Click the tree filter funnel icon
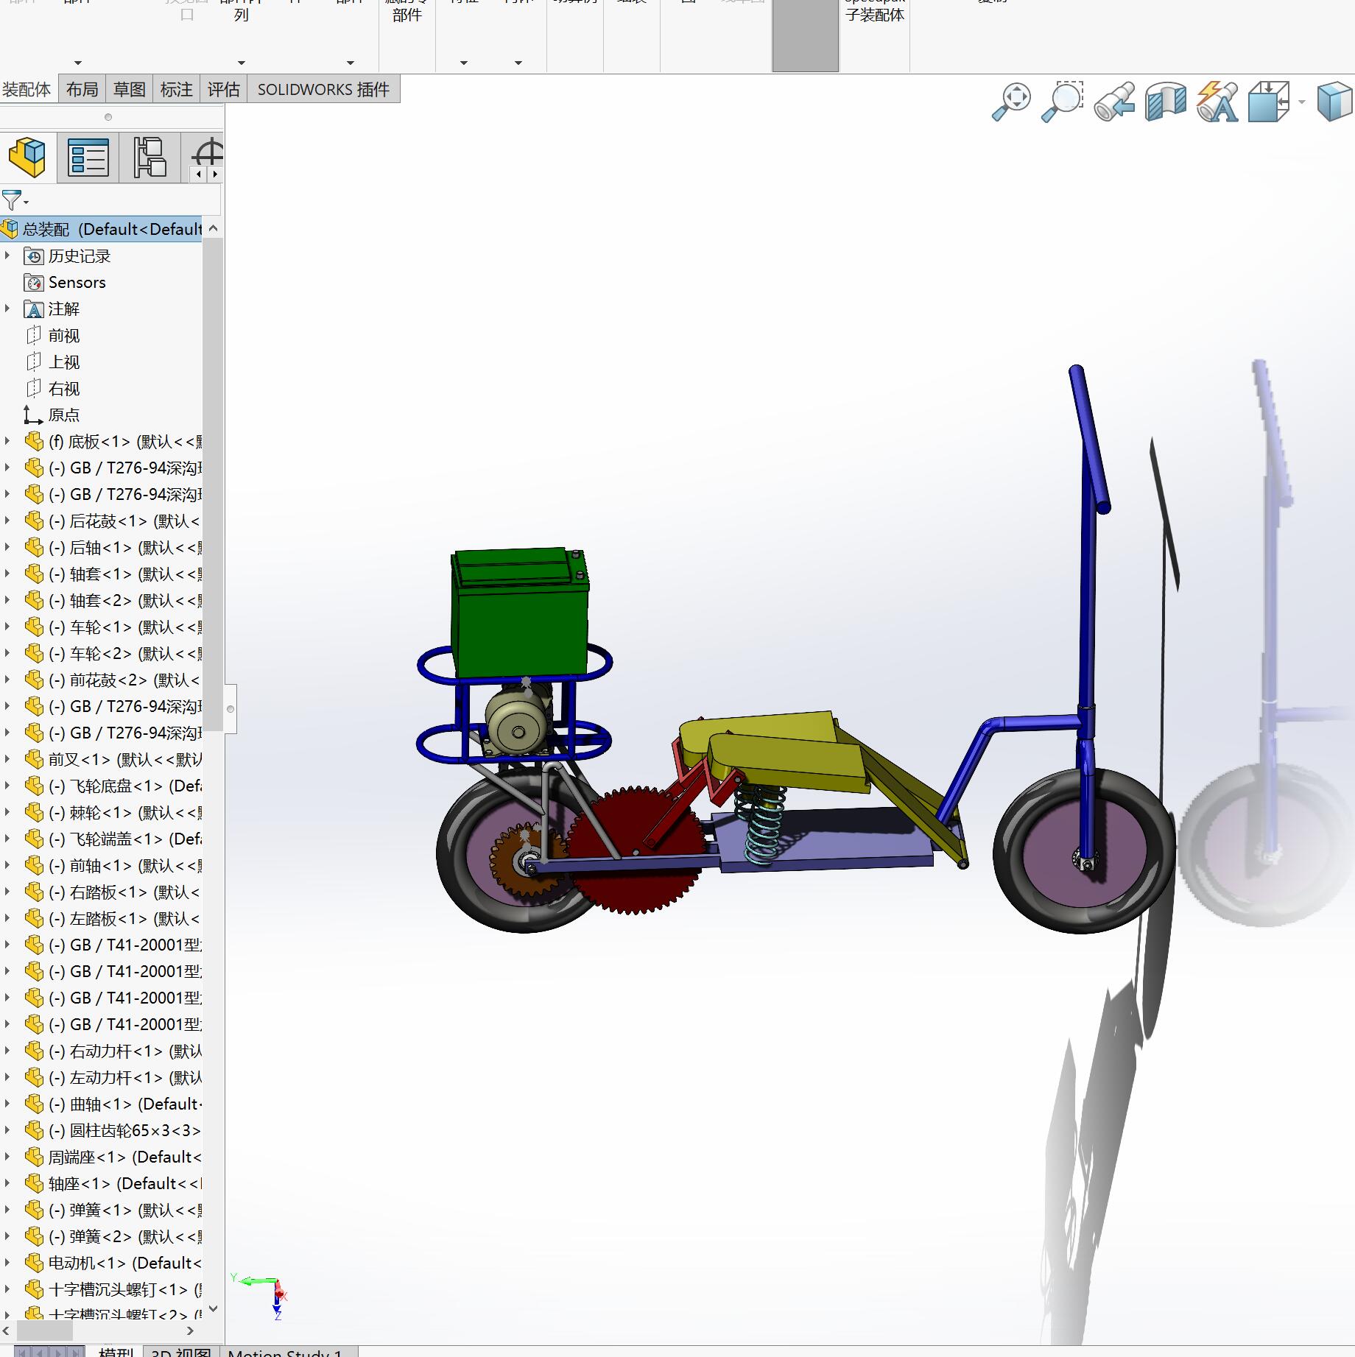The width and height of the screenshot is (1355, 1357). (12, 200)
